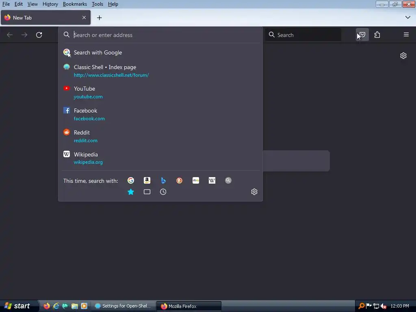Open the Extensions puzzle icon
This screenshot has width=416, height=312.
point(377,35)
